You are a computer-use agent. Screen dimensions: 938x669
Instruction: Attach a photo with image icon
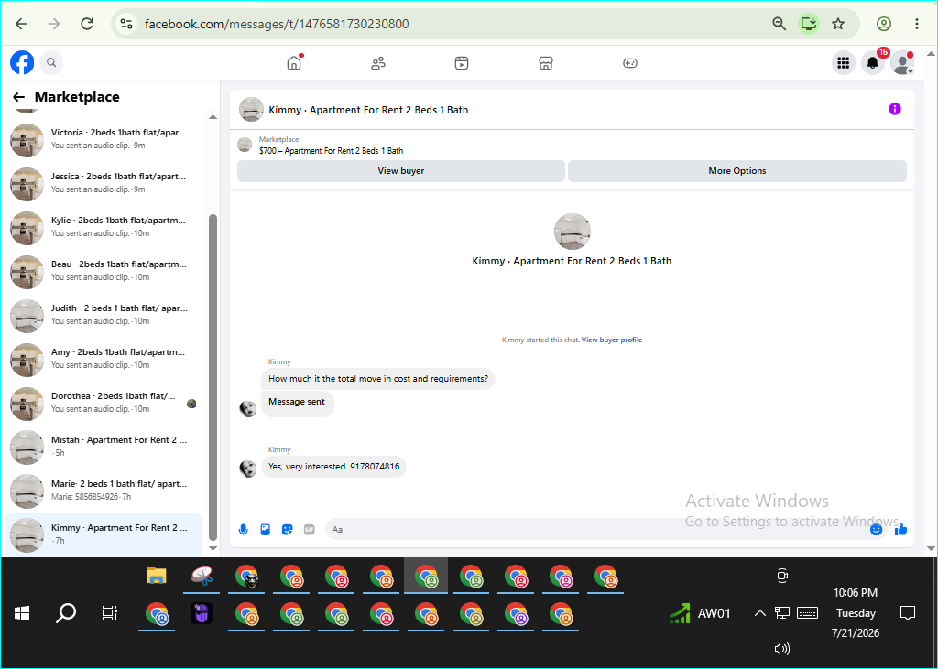(x=266, y=530)
